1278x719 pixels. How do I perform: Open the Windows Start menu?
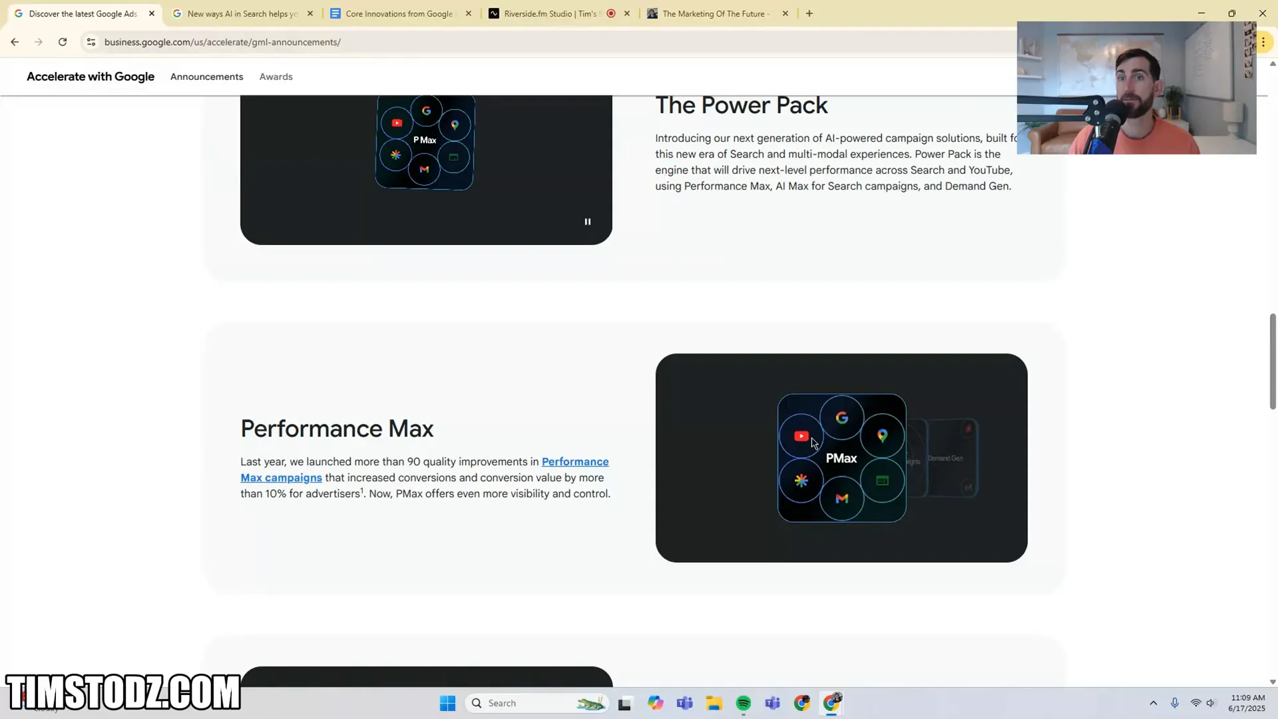pyautogui.click(x=448, y=703)
